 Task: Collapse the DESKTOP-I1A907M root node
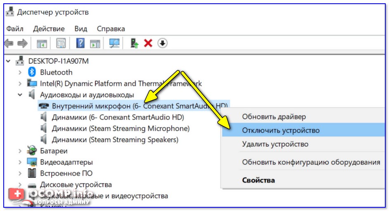pyautogui.click(x=9, y=61)
